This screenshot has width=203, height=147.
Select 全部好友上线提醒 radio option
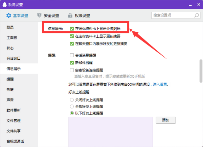pyautogui.click(x=72, y=107)
